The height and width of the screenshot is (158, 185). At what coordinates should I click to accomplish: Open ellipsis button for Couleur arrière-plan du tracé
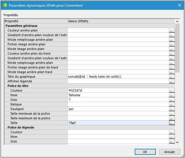click(172, 53)
